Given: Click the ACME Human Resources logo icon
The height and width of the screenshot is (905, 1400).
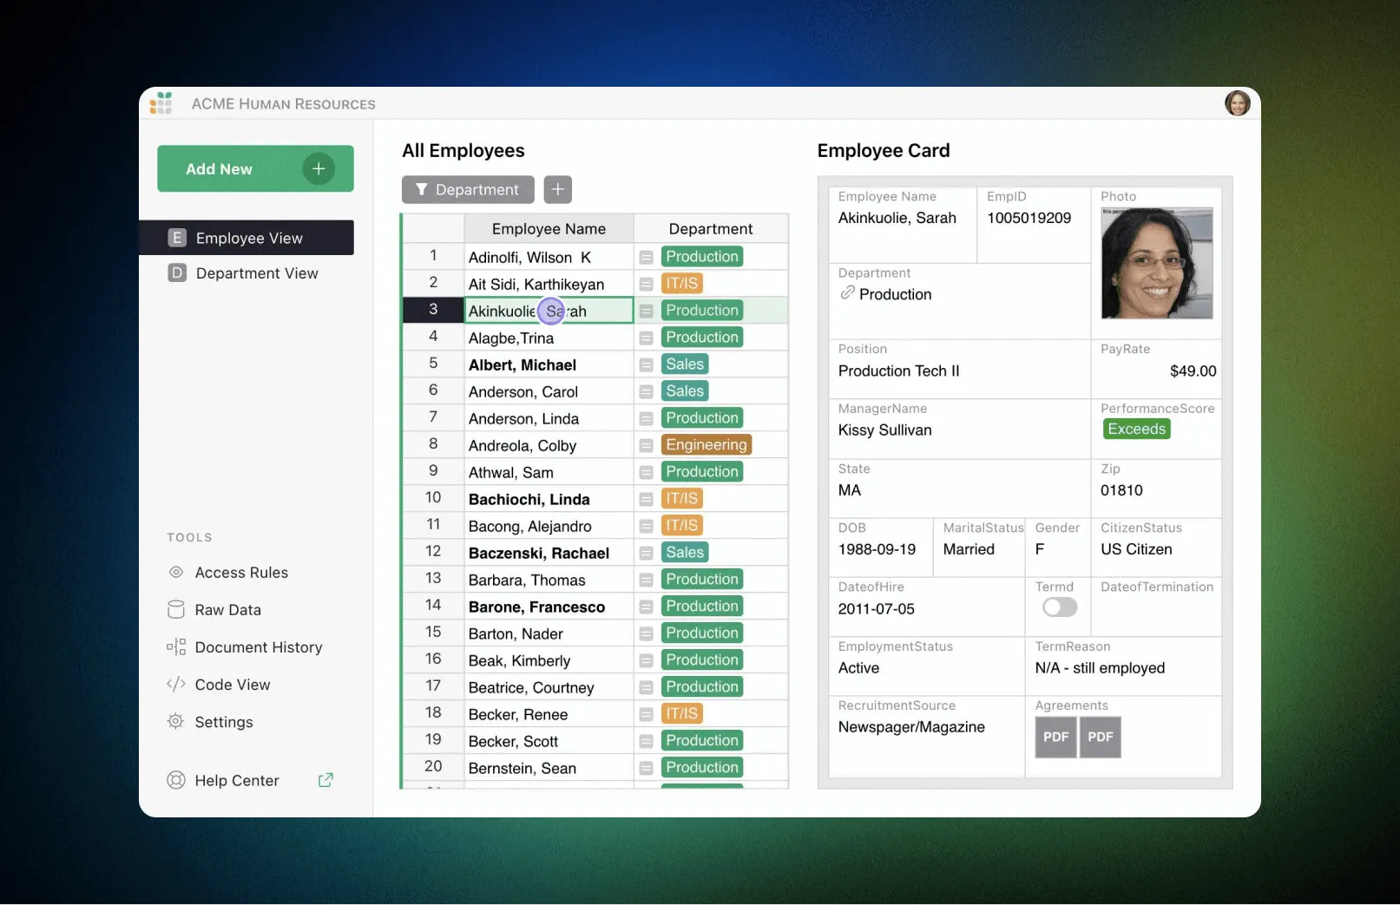Looking at the screenshot, I should pyautogui.click(x=161, y=103).
